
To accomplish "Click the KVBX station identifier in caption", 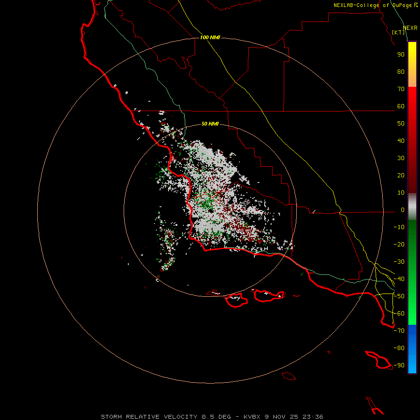I will pyautogui.click(x=252, y=417).
